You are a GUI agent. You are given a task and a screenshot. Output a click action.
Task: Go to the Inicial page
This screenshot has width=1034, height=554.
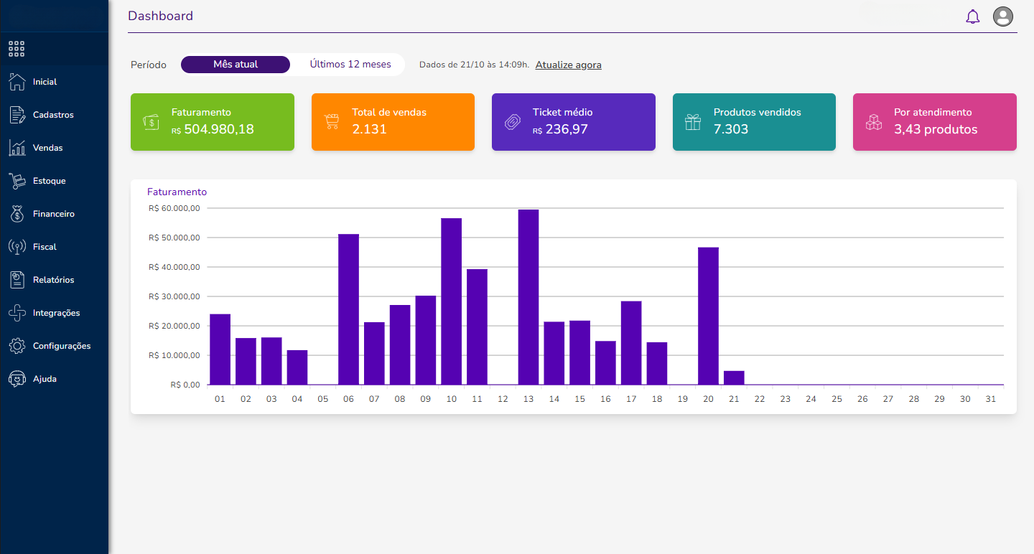point(46,82)
